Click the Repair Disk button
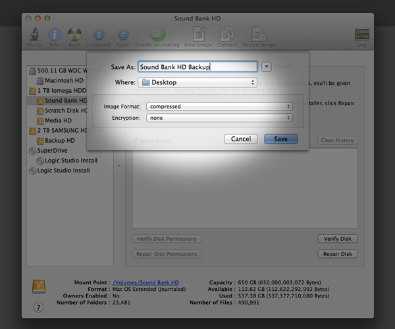395x329 pixels. click(x=337, y=254)
